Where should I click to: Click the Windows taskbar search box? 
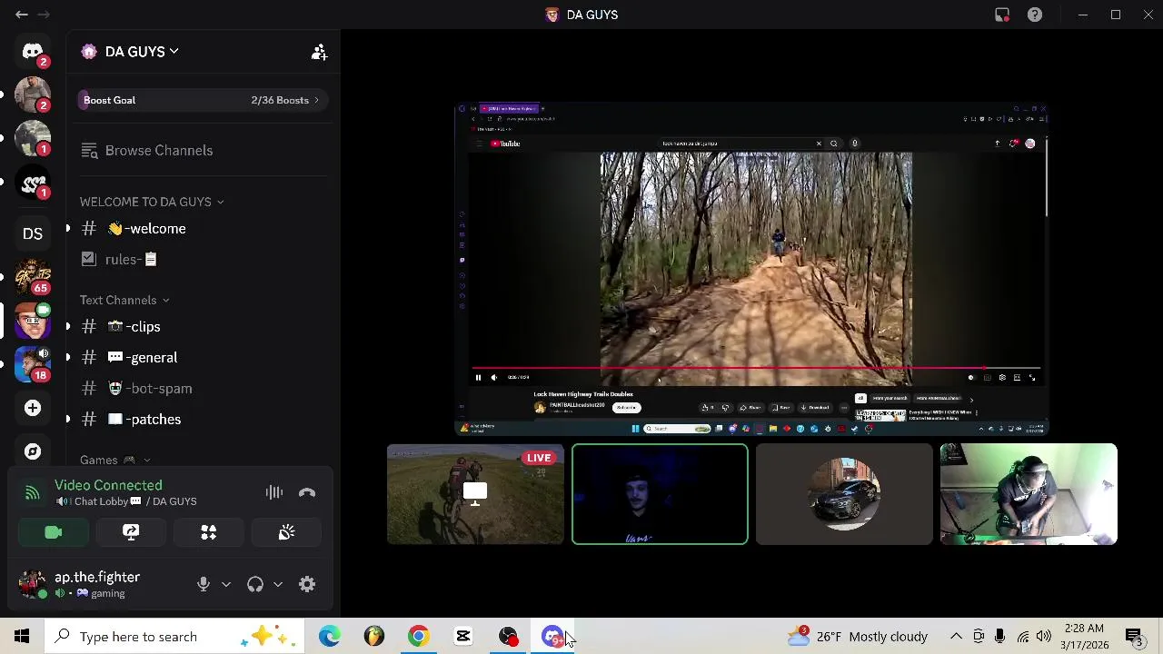click(174, 637)
